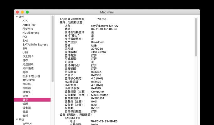Screen dimensions: 214x125
Task: Click the Bluetooth version value 7.0.6f8
Action: [102, 19]
